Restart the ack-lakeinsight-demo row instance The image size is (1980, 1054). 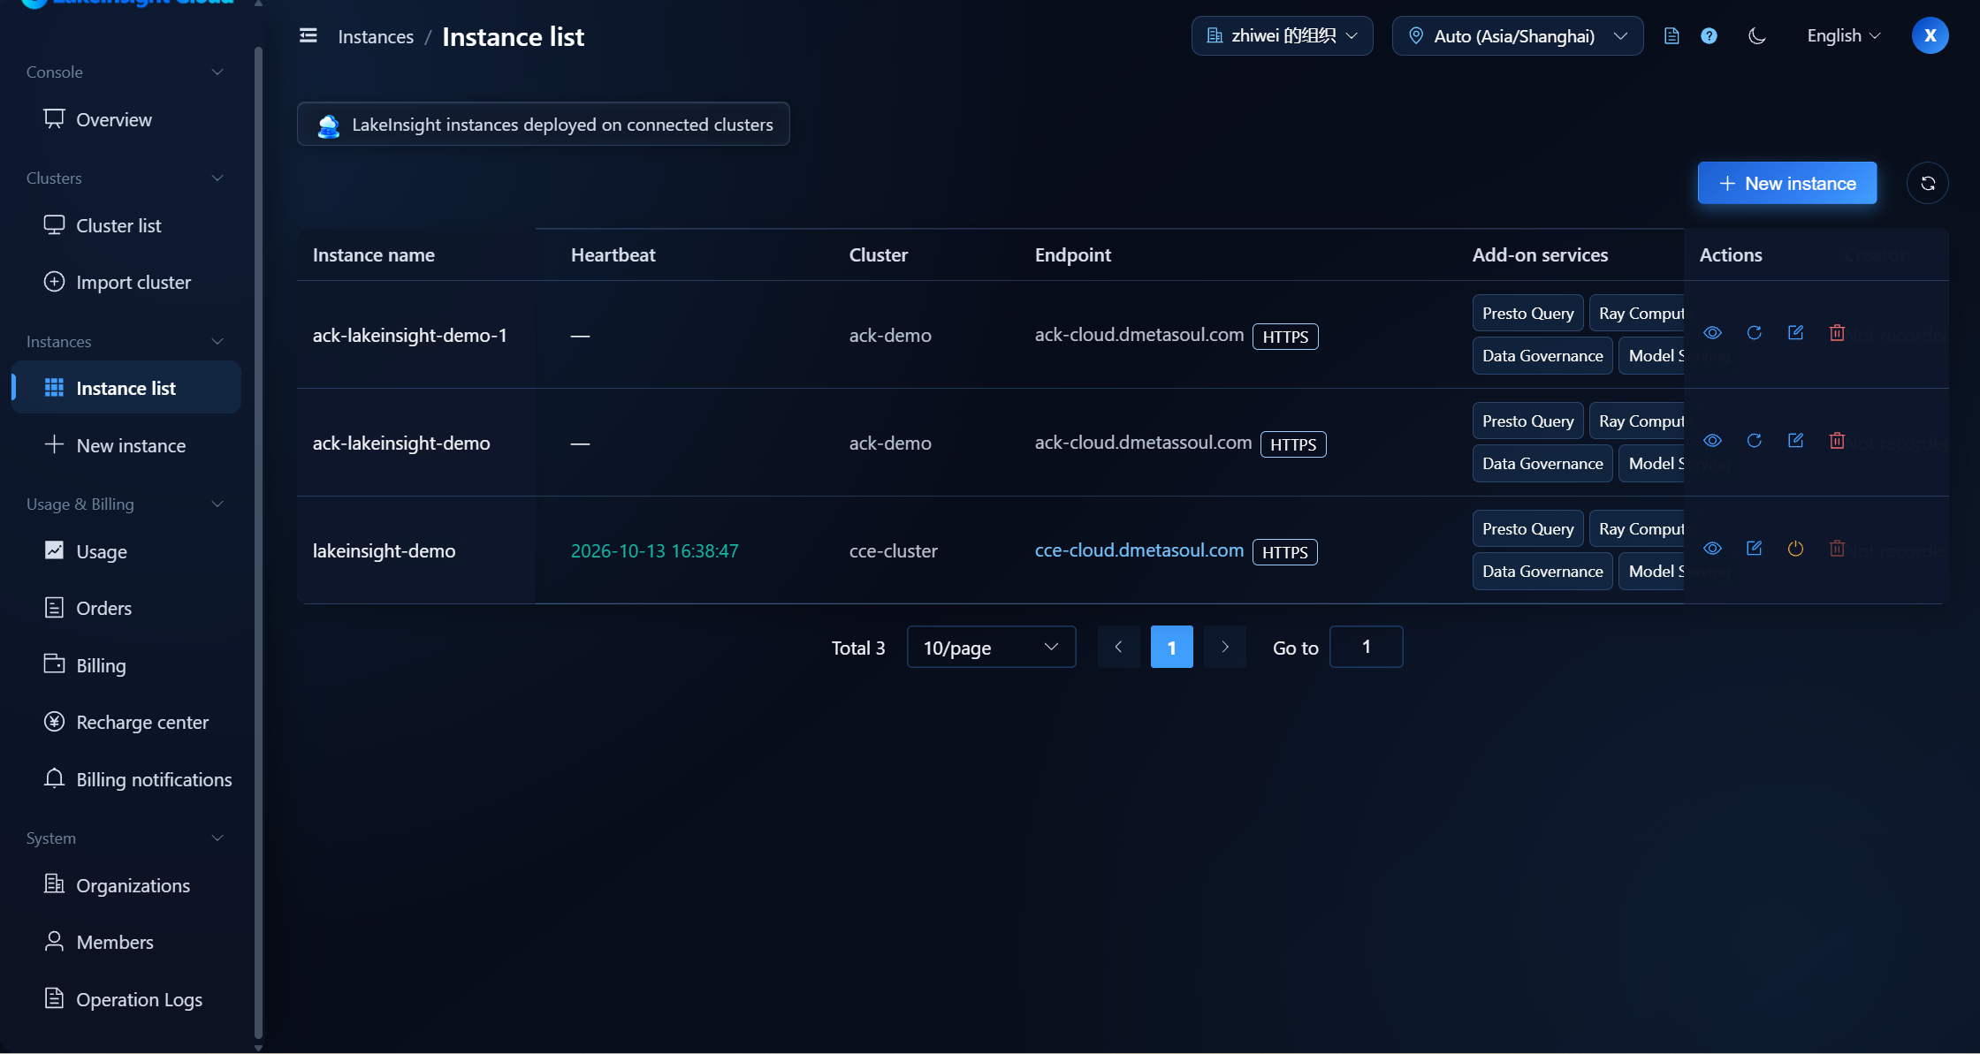coord(1754,441)
